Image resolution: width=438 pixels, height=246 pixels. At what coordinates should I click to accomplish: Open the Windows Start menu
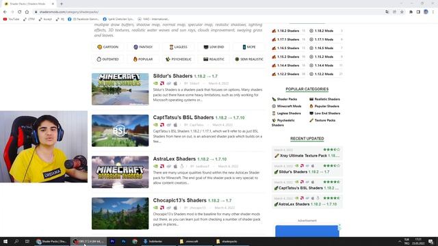(5, 241)
